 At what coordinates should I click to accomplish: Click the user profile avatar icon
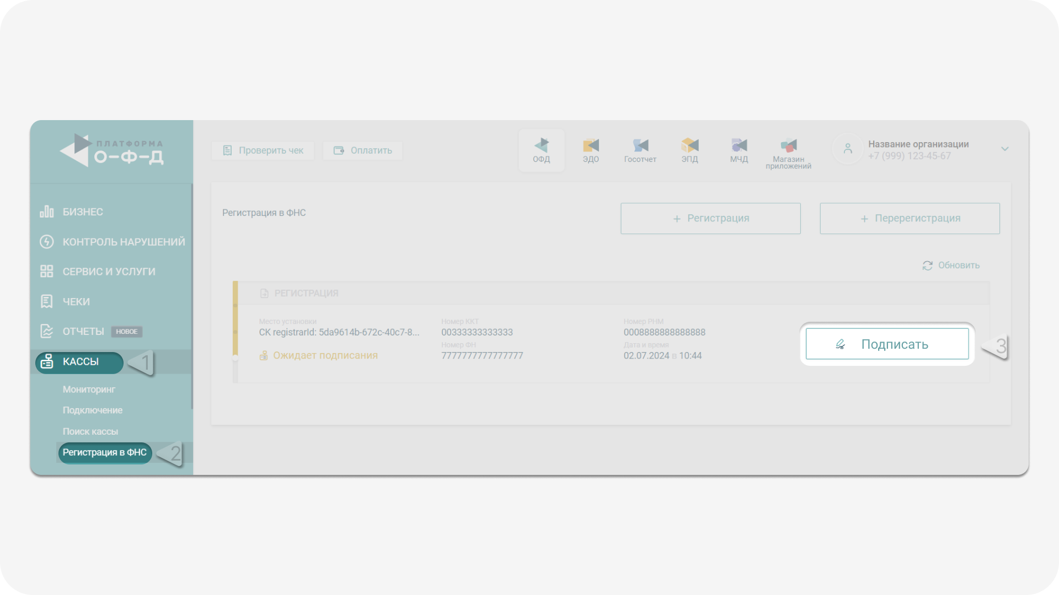coord(848,149)
